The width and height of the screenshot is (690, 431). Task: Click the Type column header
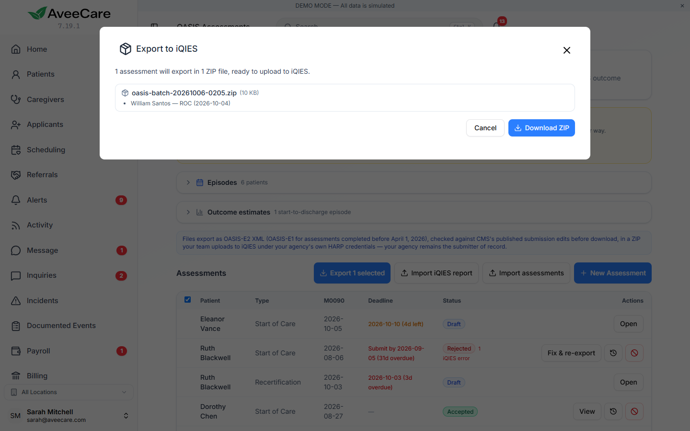coord(262,301)
